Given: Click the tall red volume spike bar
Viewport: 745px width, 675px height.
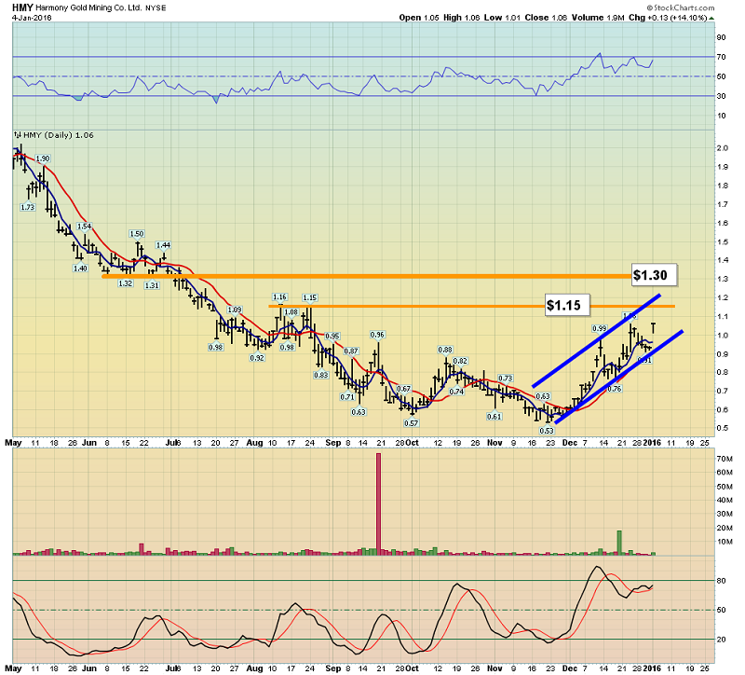Looking at the screenshot, I should [379, 503].
